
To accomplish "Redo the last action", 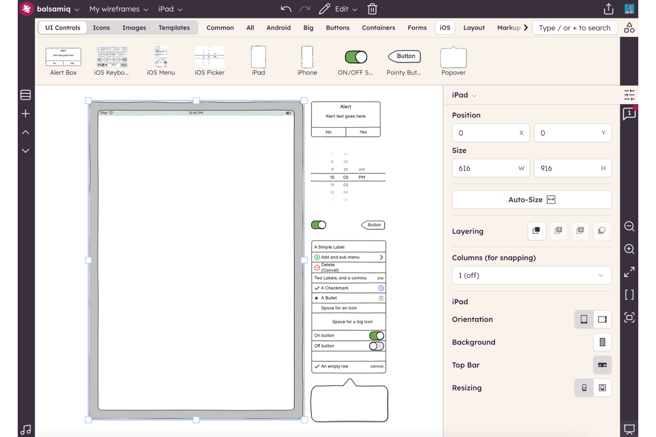I will [x=305, y=9].
